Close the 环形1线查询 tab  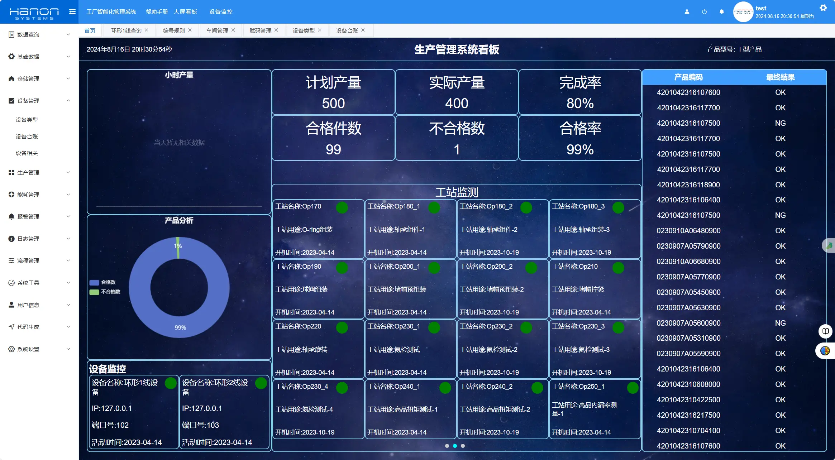(x=147, y=30)
